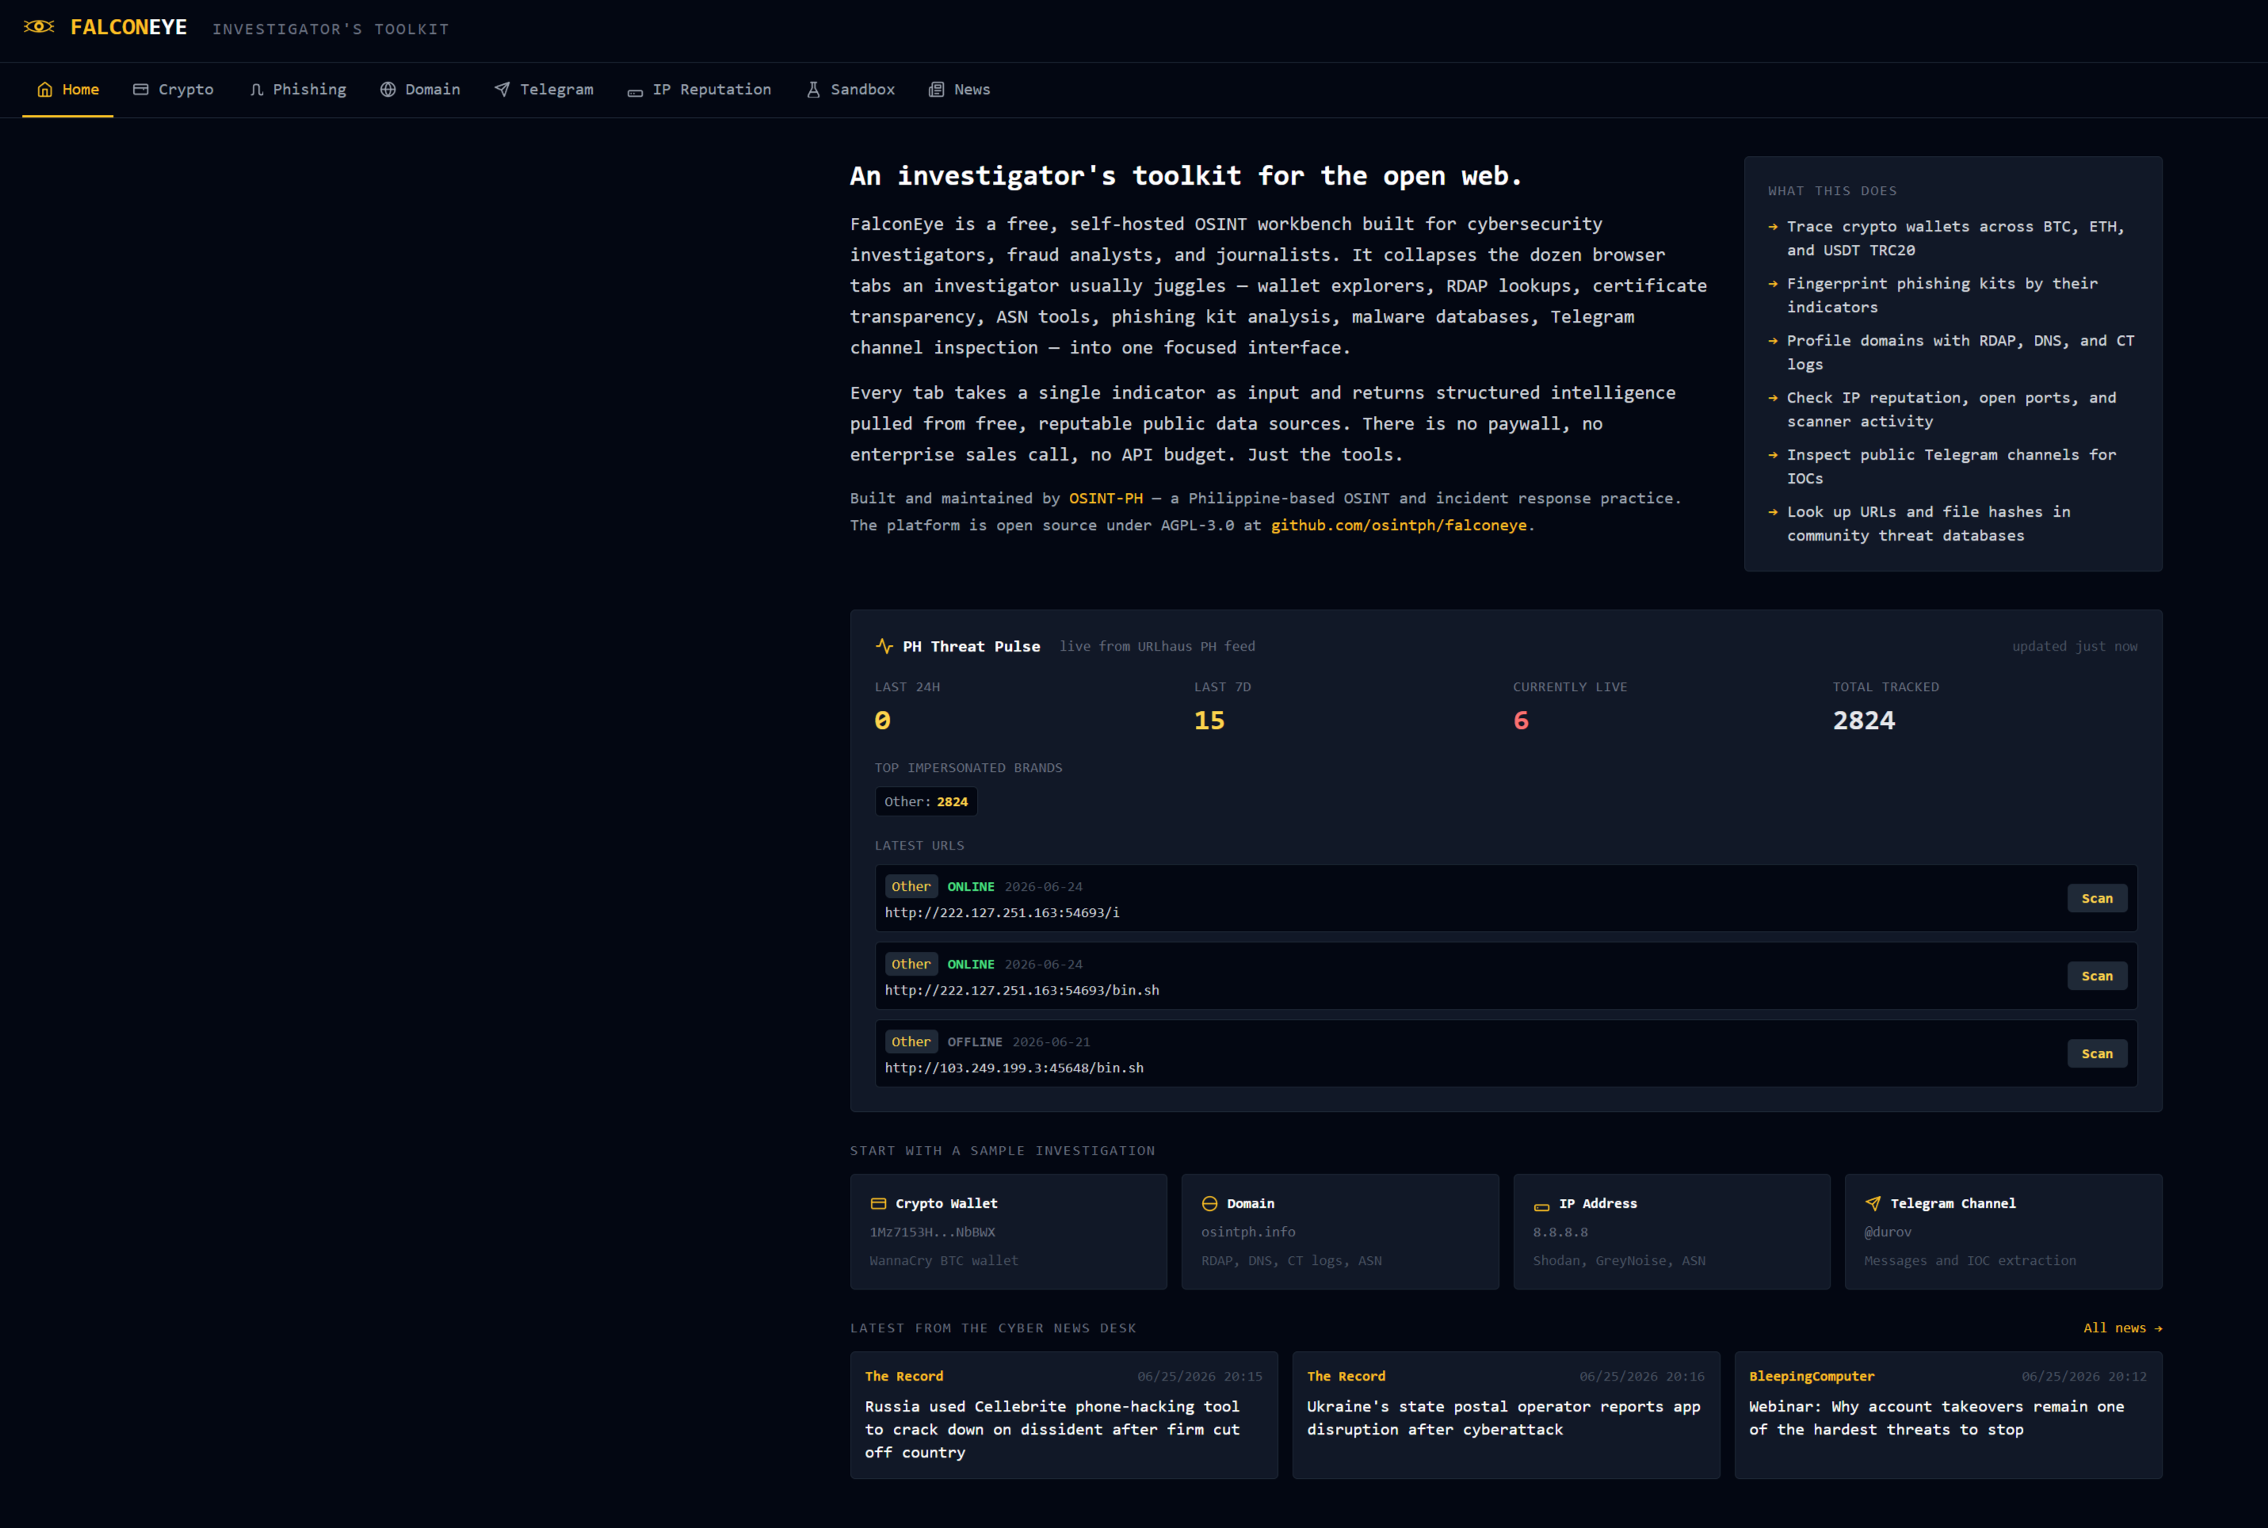Click the Phishing tab hook icon
2268x1528 pixels.
pyautogui.click(x=256, y=90)
